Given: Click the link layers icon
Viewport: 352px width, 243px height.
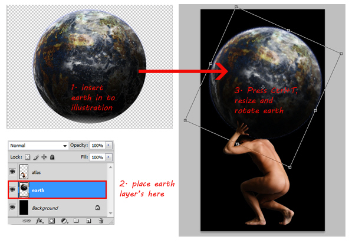Looking at the screenshot, I should click(x=27, y=221).
